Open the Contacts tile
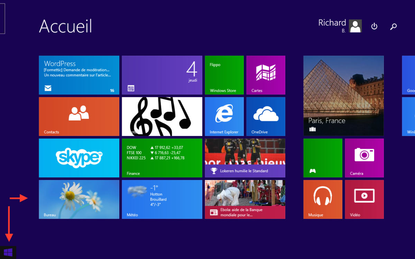Screen dimensions: 415x259 79,116
